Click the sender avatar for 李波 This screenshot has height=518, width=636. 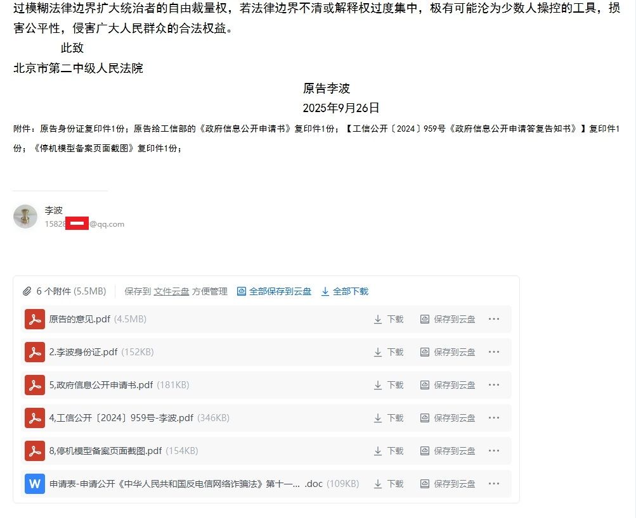(x=25, y=217)
